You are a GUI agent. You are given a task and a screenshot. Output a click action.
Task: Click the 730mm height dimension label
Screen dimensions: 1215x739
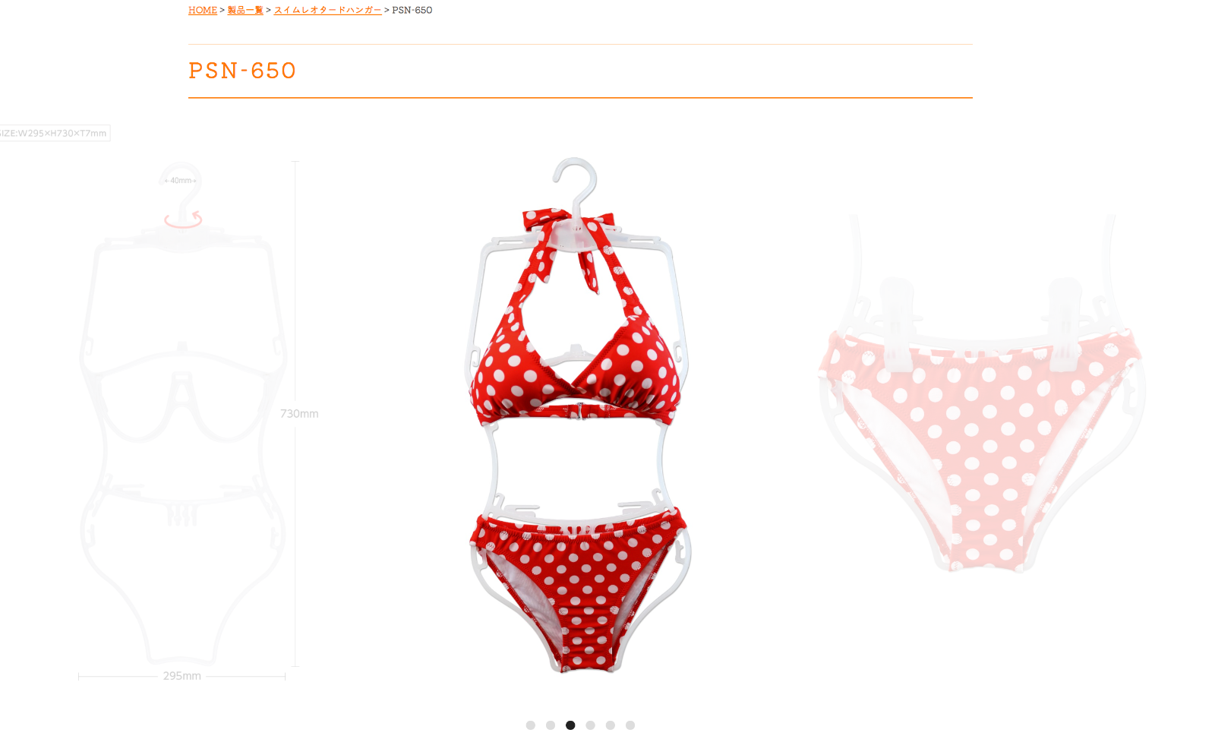(x=299, y=414)
